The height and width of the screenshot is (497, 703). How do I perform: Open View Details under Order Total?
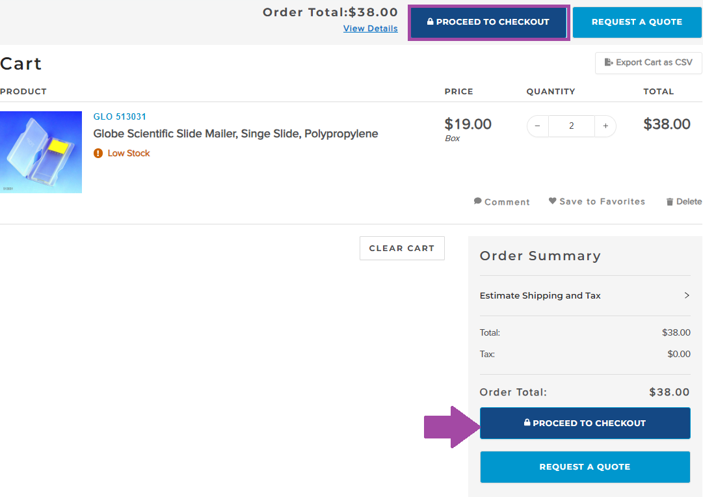pos(370,29)
